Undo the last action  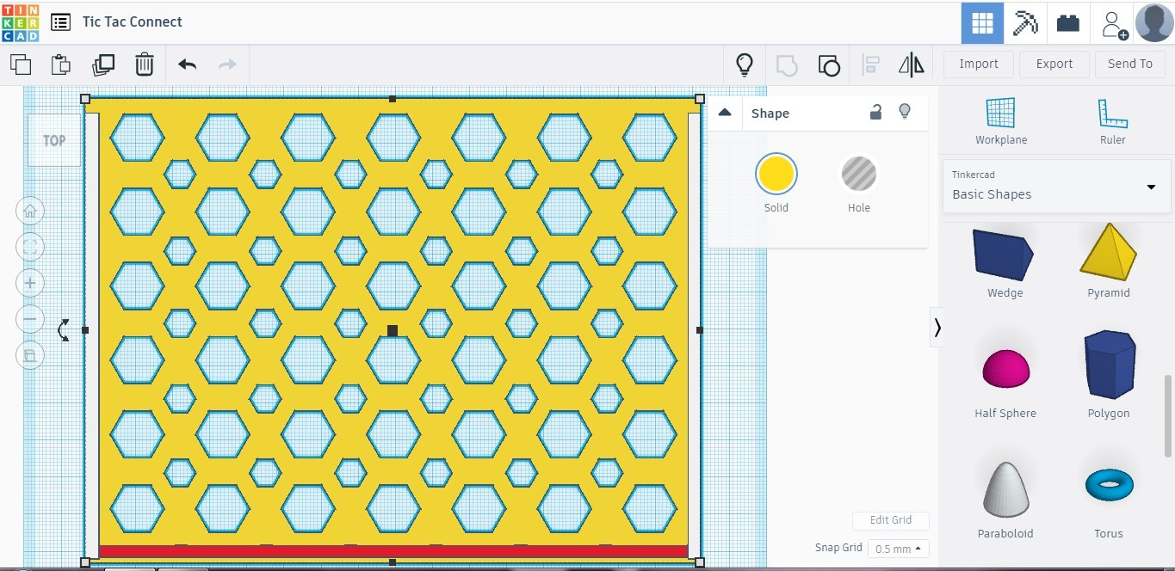click(187, 64)
